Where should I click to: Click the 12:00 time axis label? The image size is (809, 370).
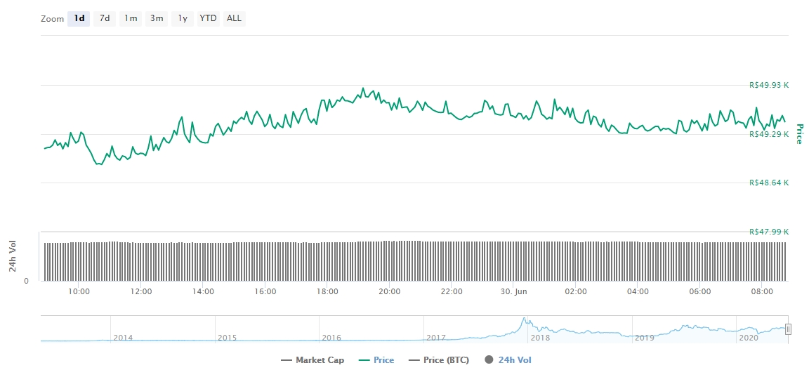coord(141,291)
